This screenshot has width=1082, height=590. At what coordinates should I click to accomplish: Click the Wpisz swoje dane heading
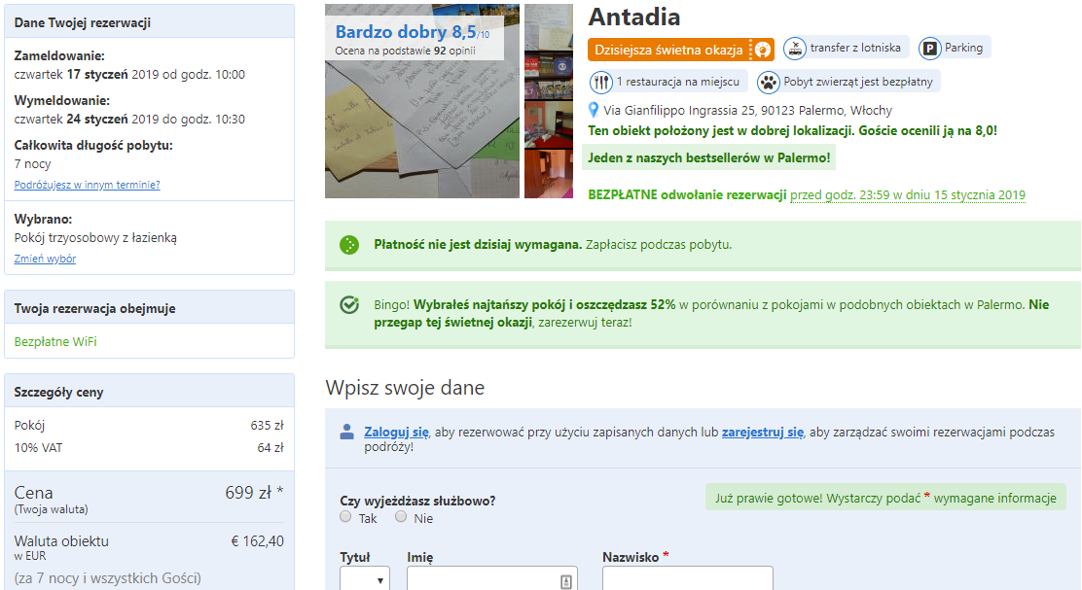coord(405,388)
